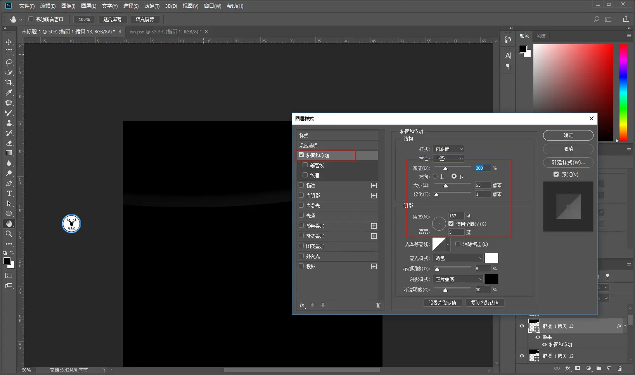Select the Move tool

[x=9, y=42]
